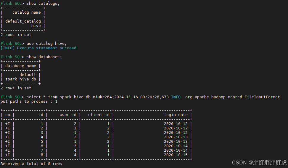Click the 'op' column header
This screenshot has height=168, width=288.
[7, 115]
